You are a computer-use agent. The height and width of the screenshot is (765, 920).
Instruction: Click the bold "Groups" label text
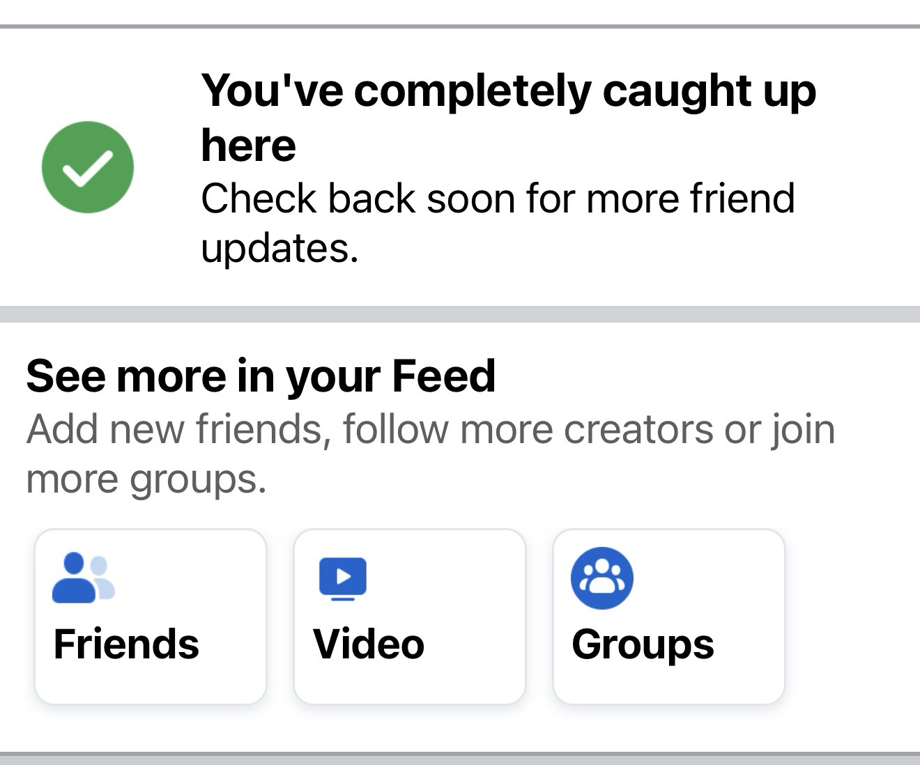point(643,644)
